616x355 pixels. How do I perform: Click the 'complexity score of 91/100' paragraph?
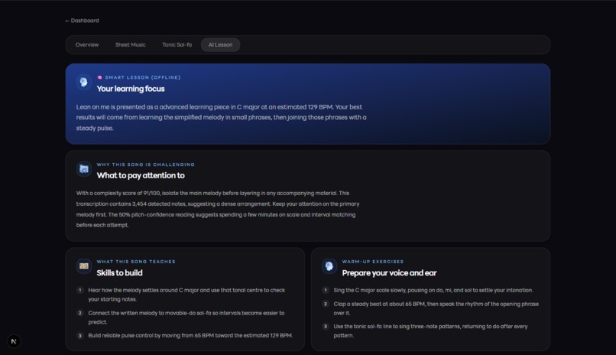(x=218, y=209)
